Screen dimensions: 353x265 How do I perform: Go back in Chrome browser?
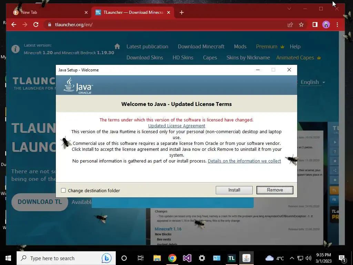click(x=14, y=24)
